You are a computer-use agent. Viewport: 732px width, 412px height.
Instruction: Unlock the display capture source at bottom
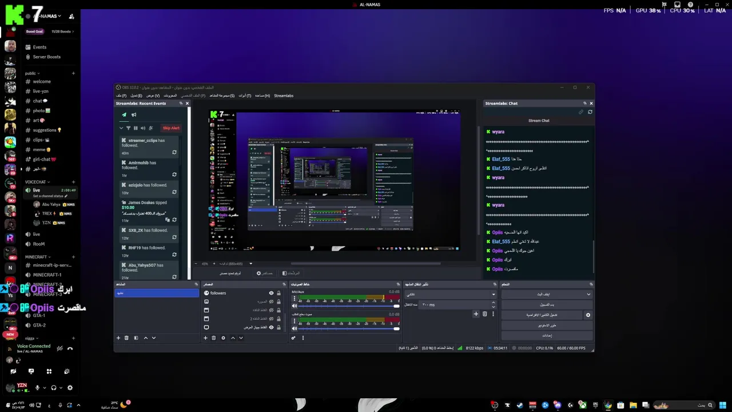(x=279, y=327)
